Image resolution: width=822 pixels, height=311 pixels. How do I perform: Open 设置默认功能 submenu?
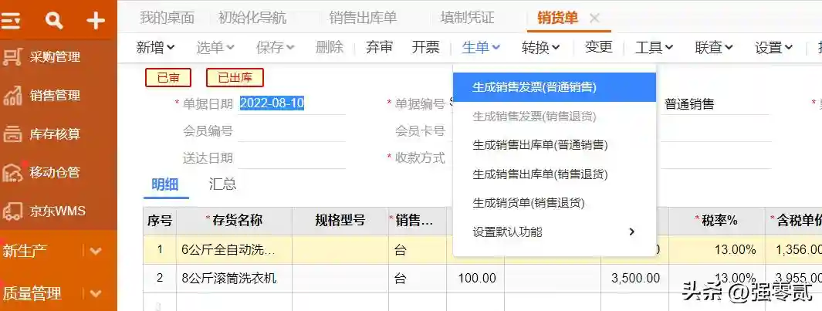coord(553,232)
